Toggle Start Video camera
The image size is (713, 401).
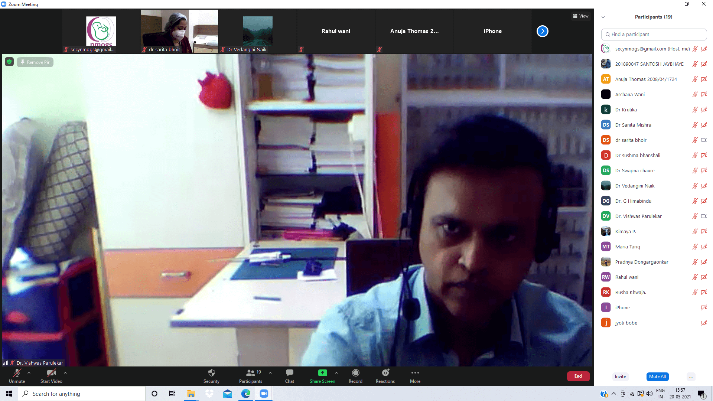point(51,373)
